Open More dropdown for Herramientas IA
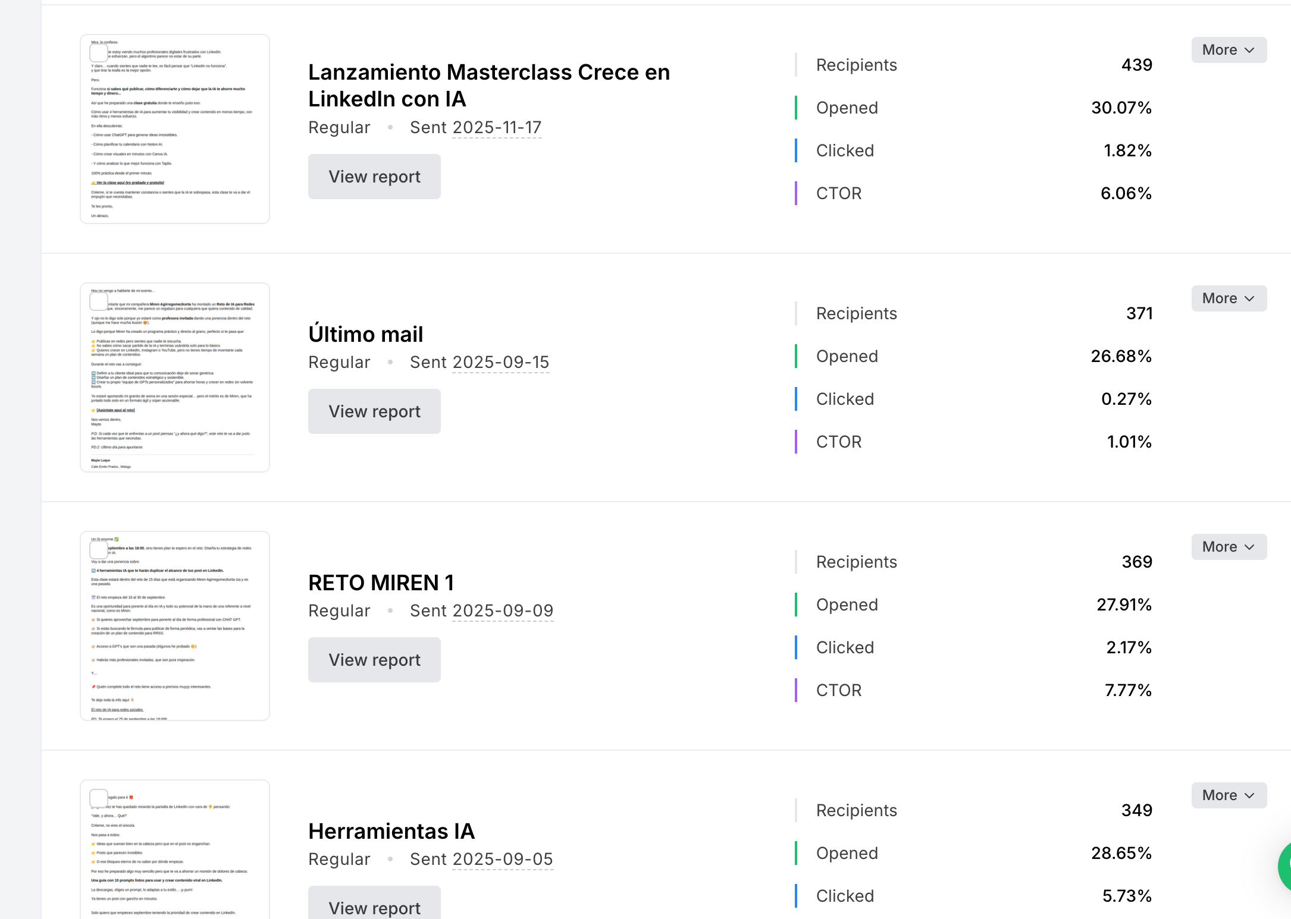 [x=1229, y=795]
